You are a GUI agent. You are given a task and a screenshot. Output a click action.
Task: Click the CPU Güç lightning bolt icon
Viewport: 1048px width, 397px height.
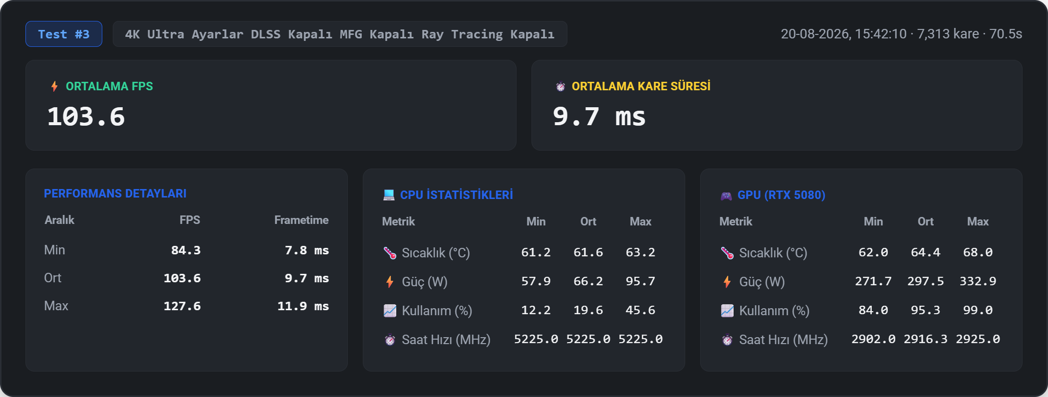[390, 282]
